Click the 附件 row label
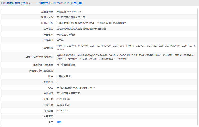 (x=51, y=76)
